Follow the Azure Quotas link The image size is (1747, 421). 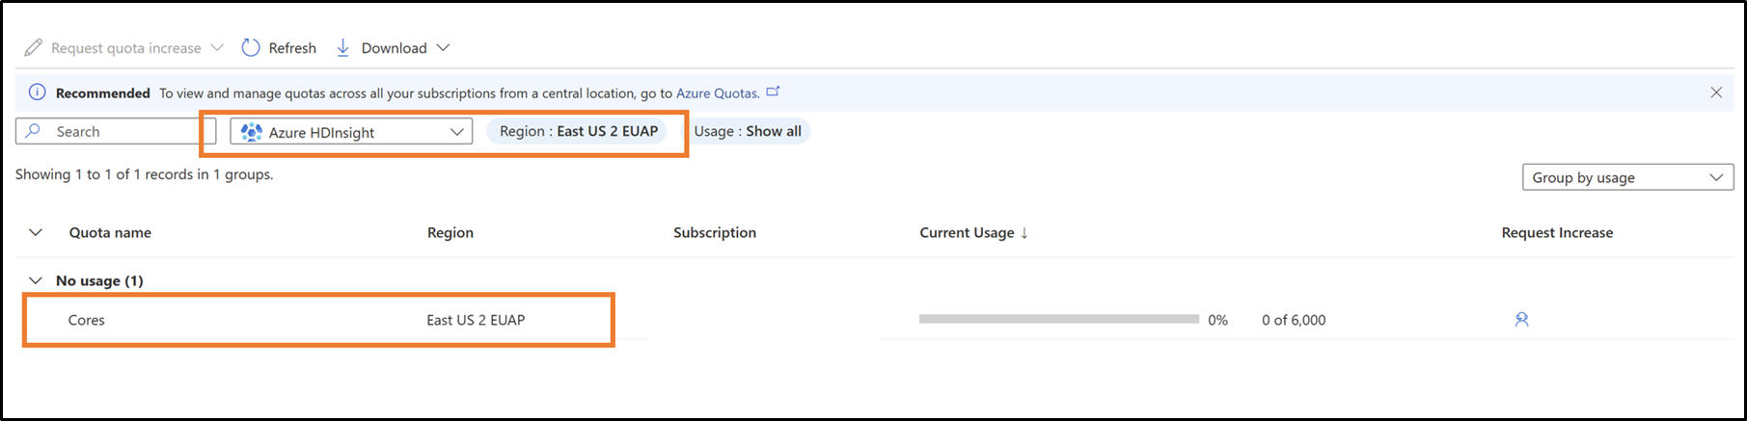[717, 93]
